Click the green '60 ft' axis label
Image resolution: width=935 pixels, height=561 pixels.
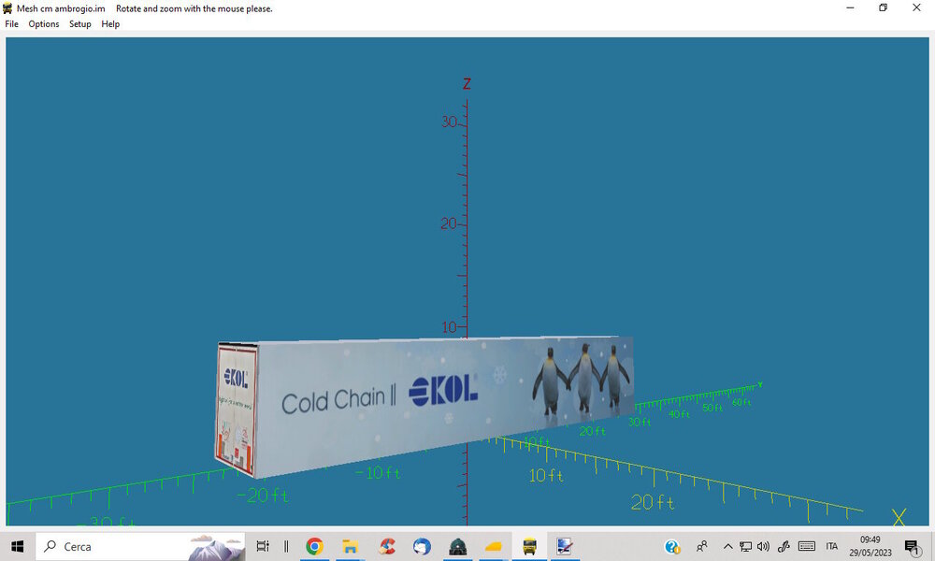click(x=741, y=402)
